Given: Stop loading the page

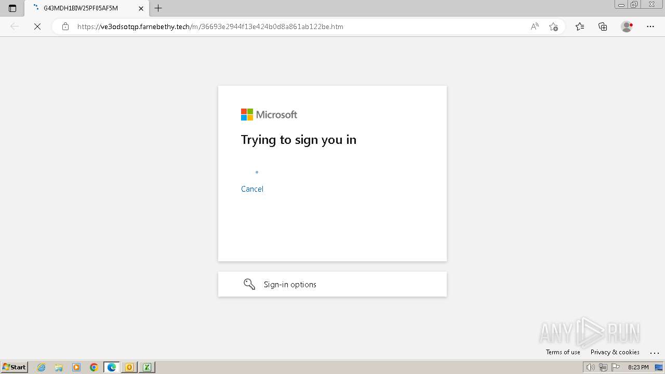Looking at the screenshot, I should click(37, 26).
